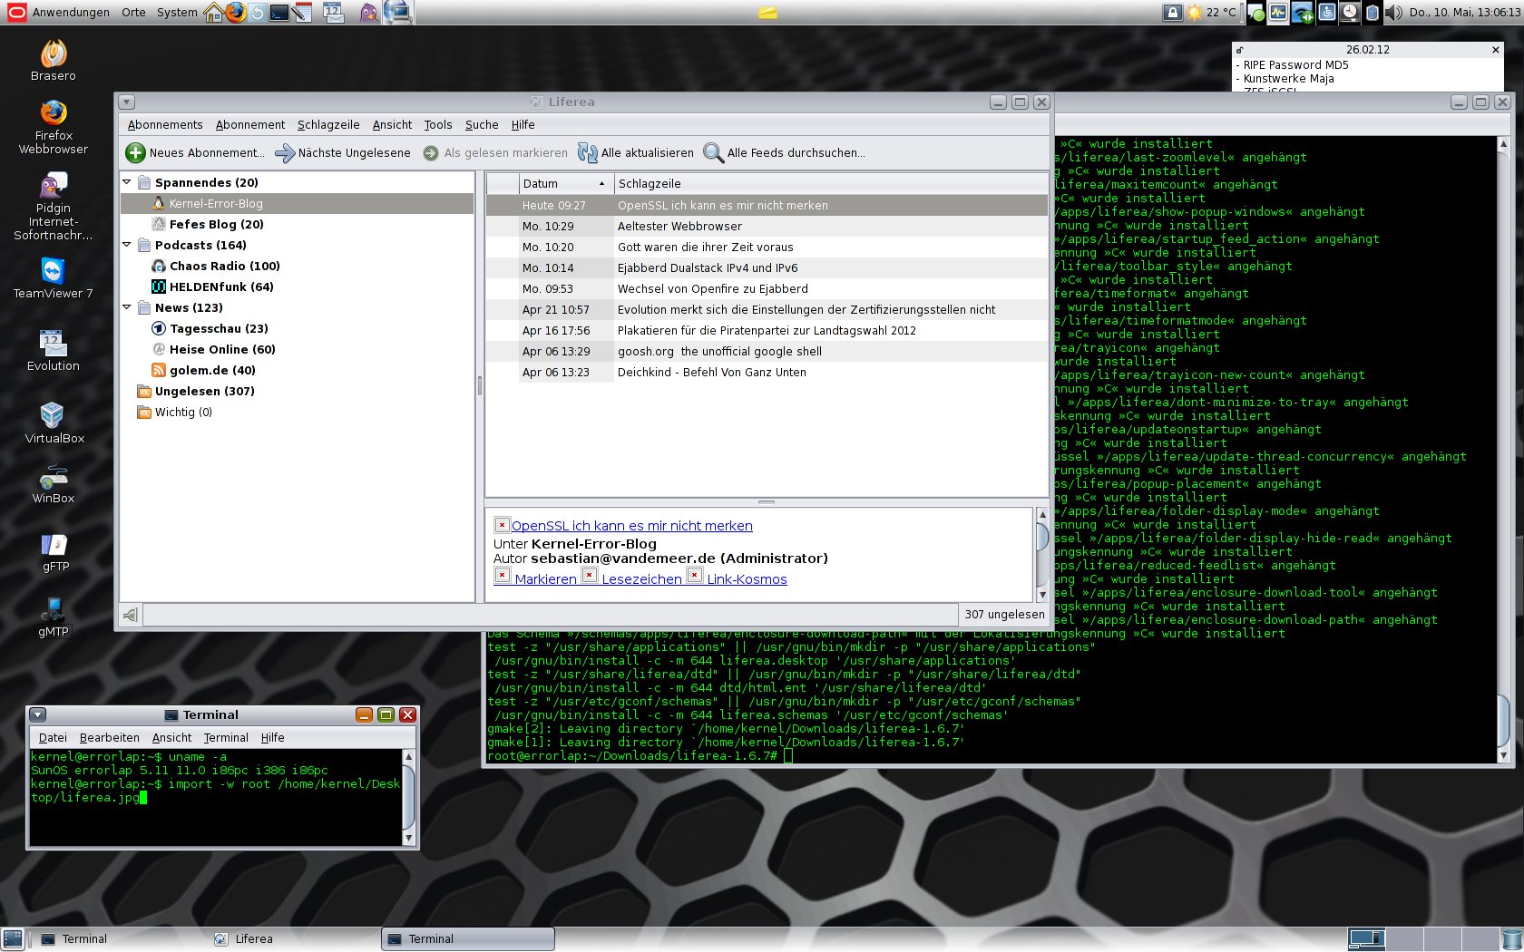This screenshot has height=952, width=1524.
Task: Follow the 'OpenSSL ich kann es mir nicht merken' link
Action: click(x=632, y=526)
